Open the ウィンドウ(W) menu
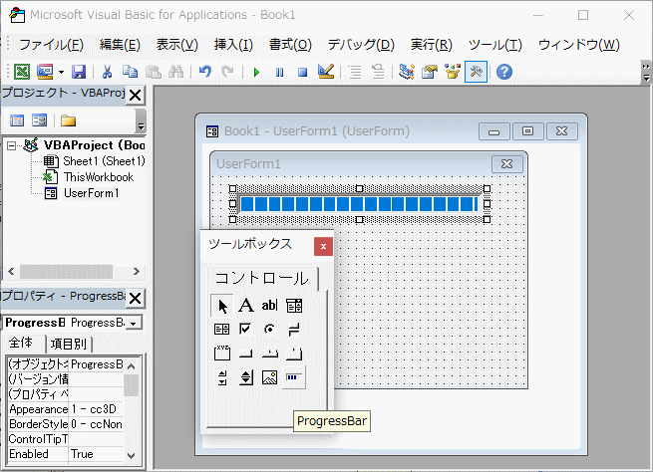Image resolution: width=653 pixels, height=472 pixels. coord(579,45)
